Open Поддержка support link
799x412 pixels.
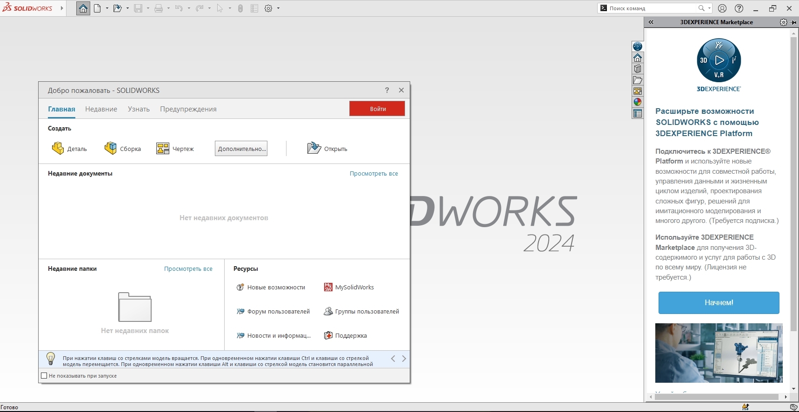[345, 336]
